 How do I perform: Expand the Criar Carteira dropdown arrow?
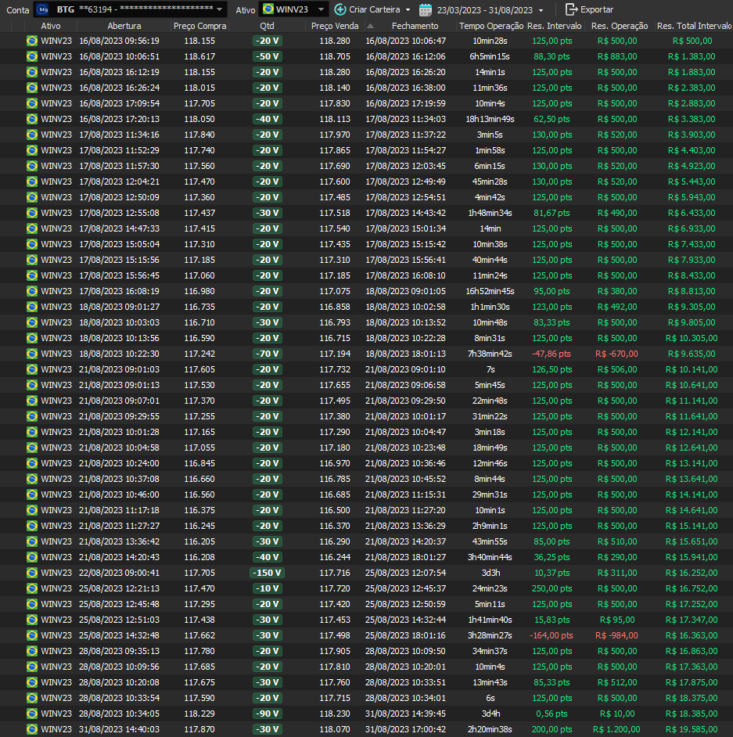pos(408,10)
